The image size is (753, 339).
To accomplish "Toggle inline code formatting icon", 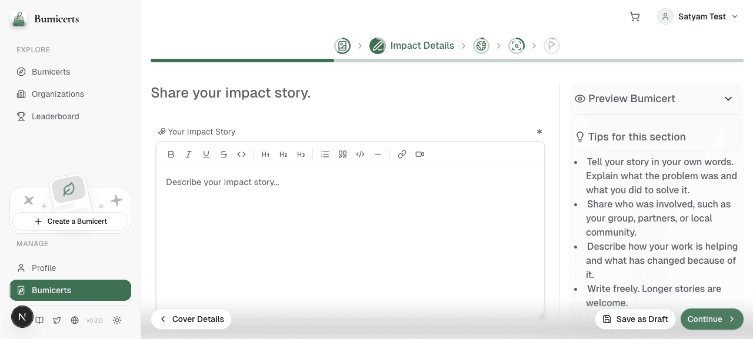I will tap(242, 155).
